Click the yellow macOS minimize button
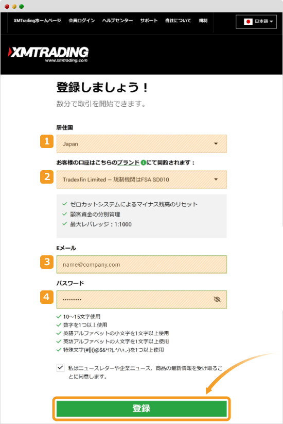 pos(14,7)
